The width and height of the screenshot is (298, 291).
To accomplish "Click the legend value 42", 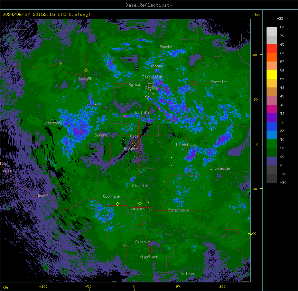I will [x=282, y=105].
